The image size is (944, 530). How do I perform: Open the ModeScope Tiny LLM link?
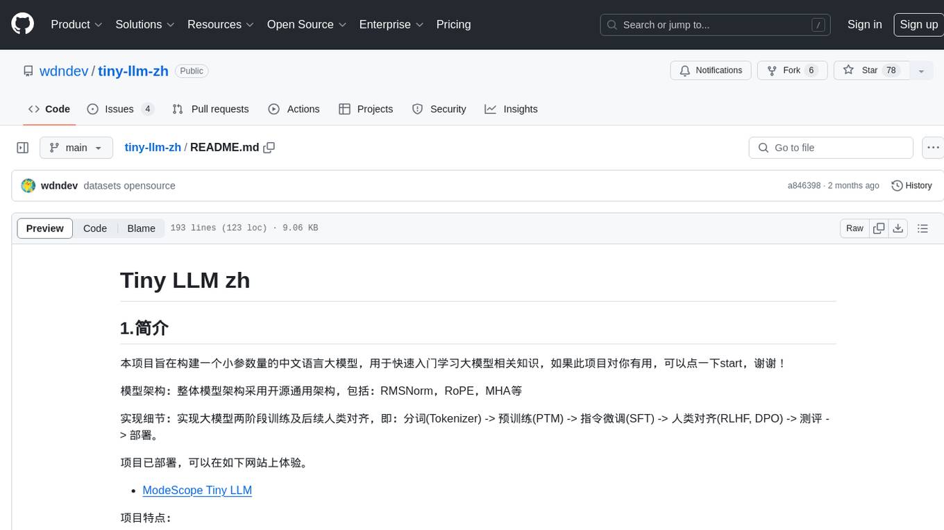[197, 490]
